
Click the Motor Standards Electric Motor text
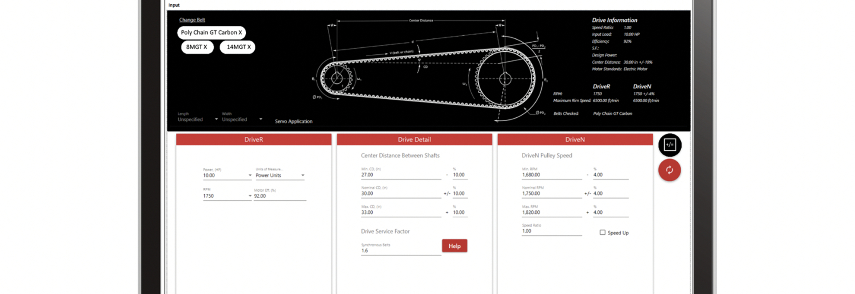tap(619, 69)
